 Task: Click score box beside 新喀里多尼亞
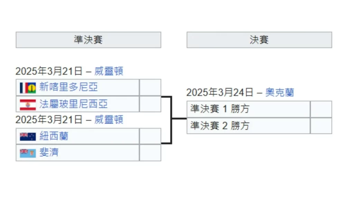[x=150, y=87]
